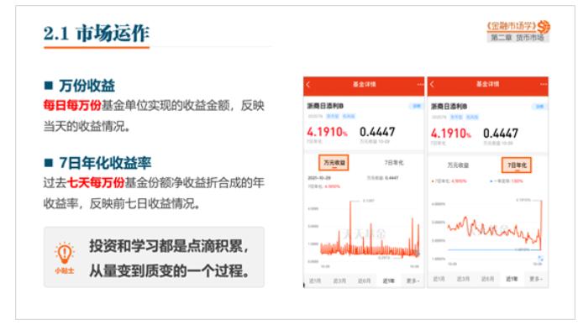Tap blue 诊断 badge on right fund screen

(539, 107)
